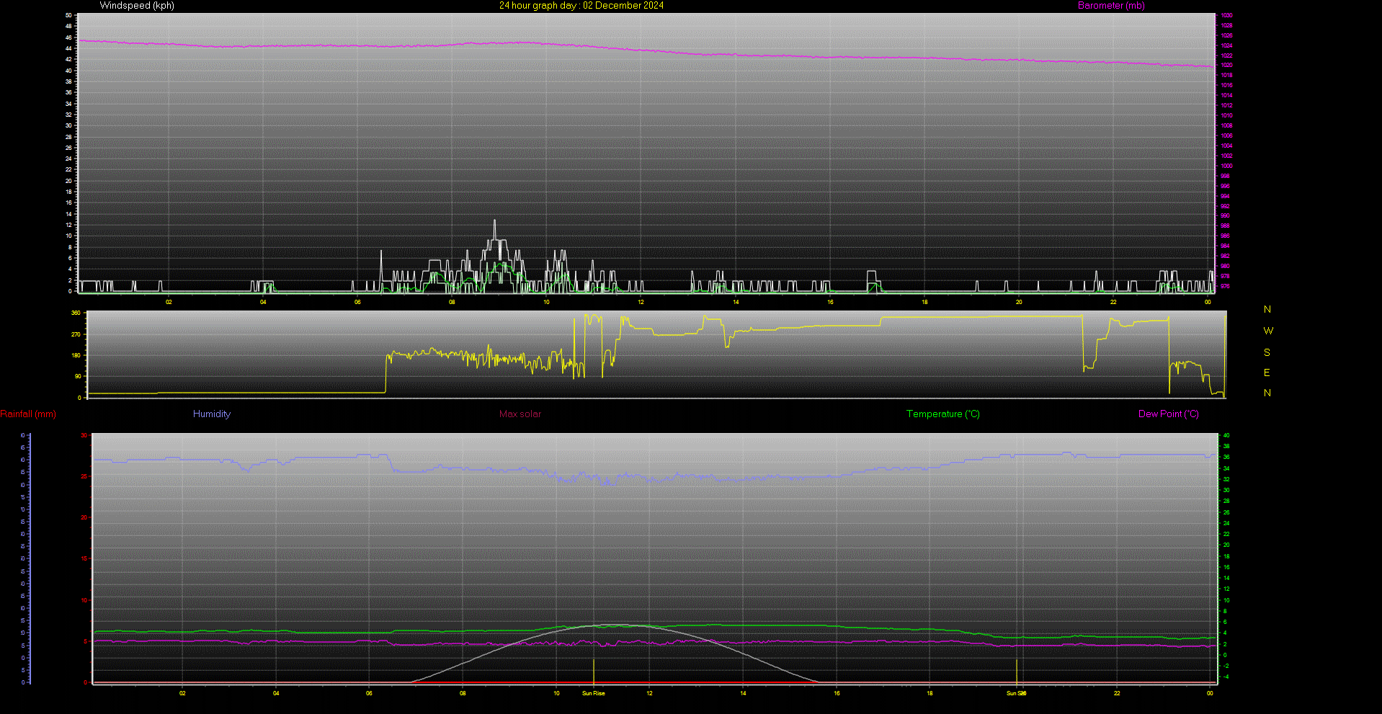Click the 16 hour label on the temperature graph axis
This screenshot has height=714, width=1382.
pos(837,693)
